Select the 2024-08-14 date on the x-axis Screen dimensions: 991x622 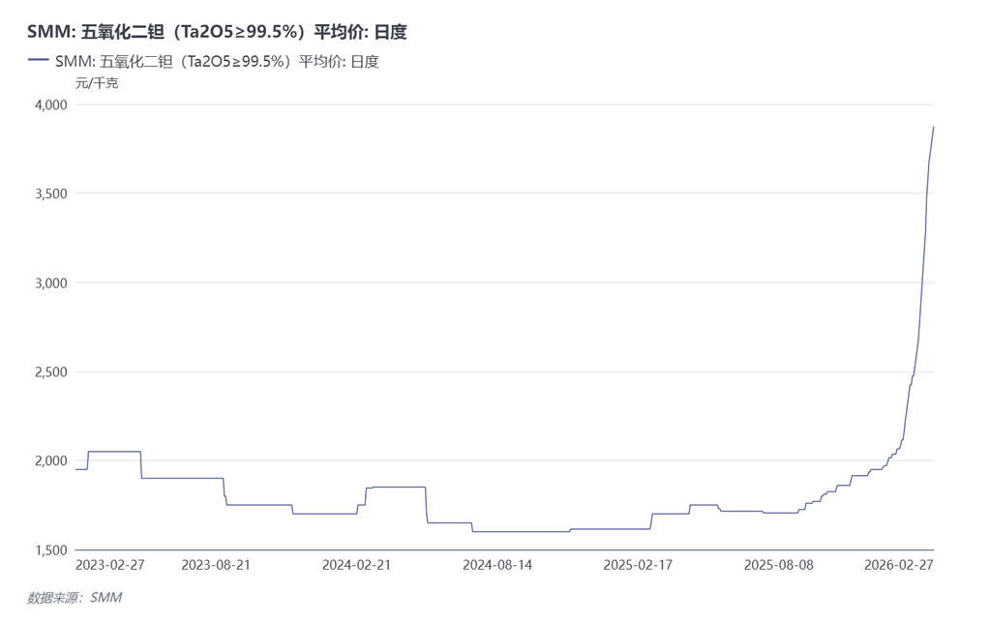click(x=497, y=564)
